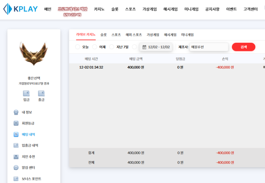This screenshot has height=183, width=265.
Task: Switch to the 가상게임 history tab
Action: pyautogui.click(x=153, y=35)
